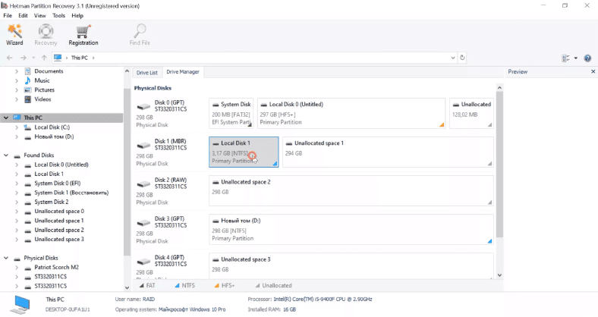Close the Preview panel

[593, 71]
